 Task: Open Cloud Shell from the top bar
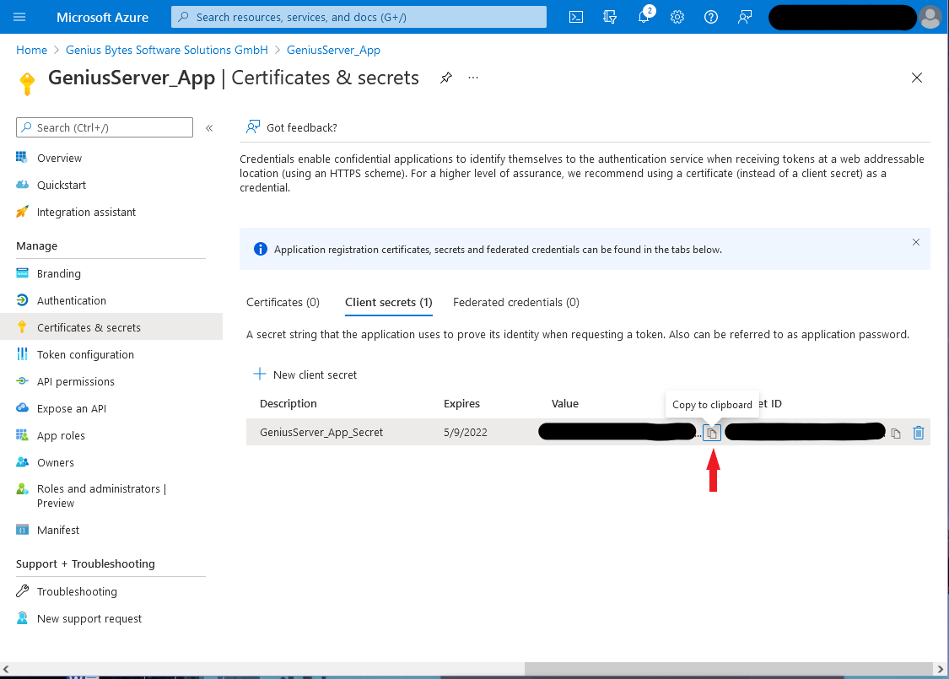[x=576, y=17]
